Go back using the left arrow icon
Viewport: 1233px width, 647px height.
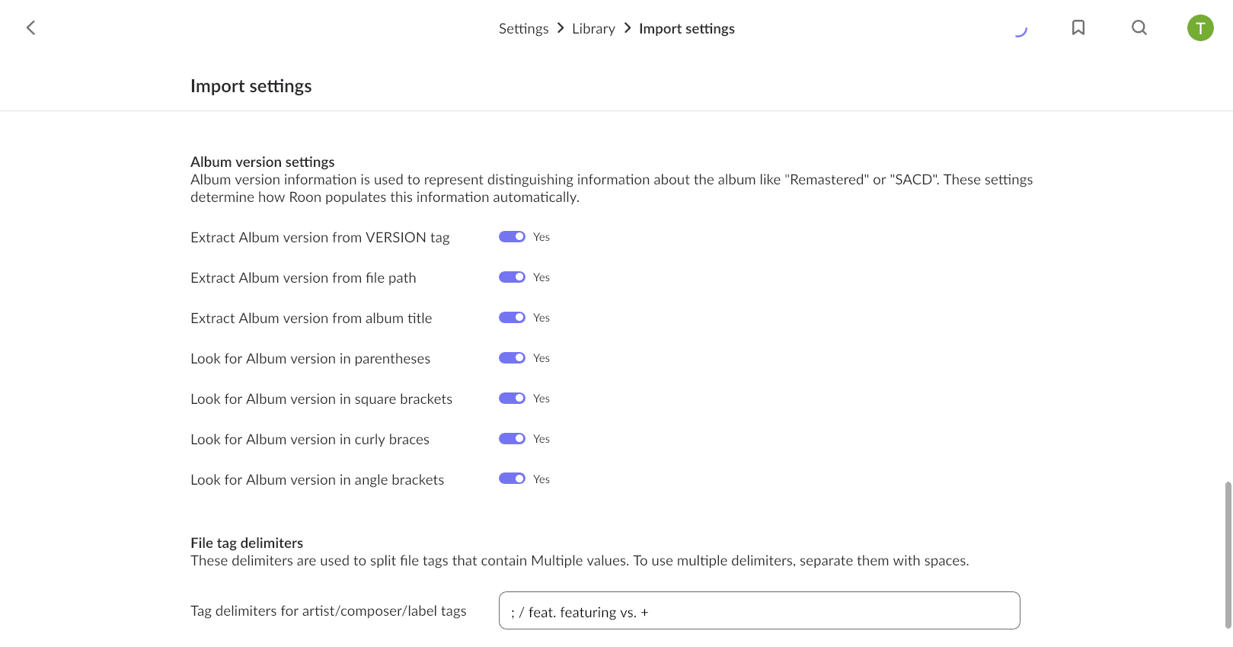(x=31, y=28)
